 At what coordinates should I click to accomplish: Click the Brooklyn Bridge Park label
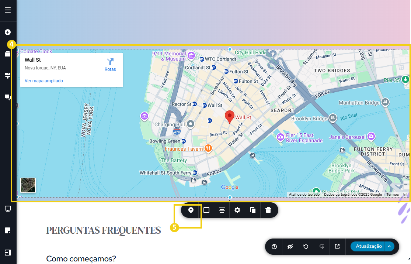[x=341, y=168]
